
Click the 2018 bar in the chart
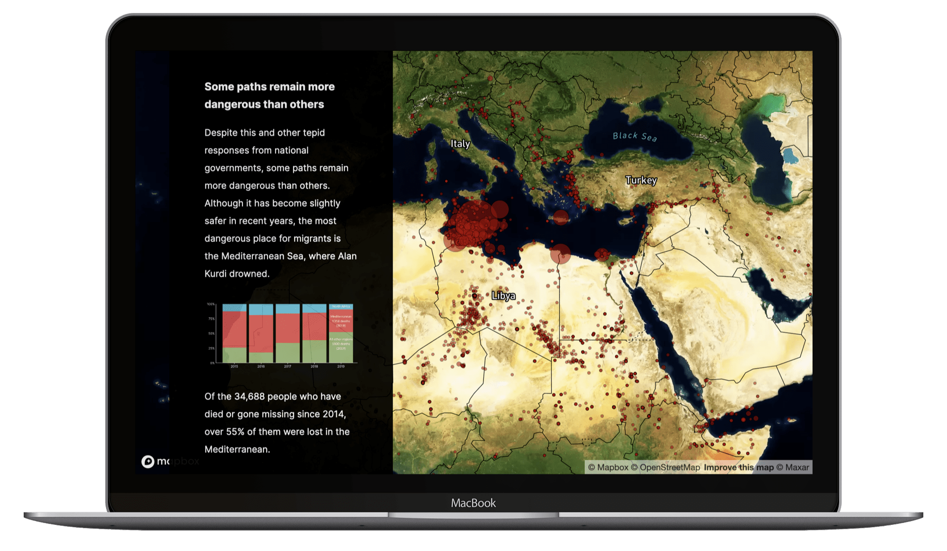pos(314,333)
